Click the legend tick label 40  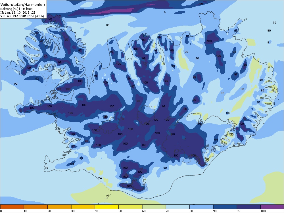97,211
